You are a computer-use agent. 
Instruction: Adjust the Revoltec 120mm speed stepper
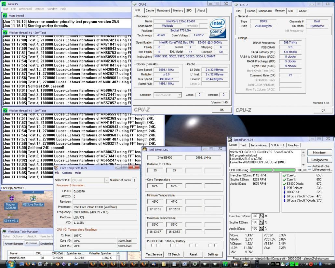[261, 216]
